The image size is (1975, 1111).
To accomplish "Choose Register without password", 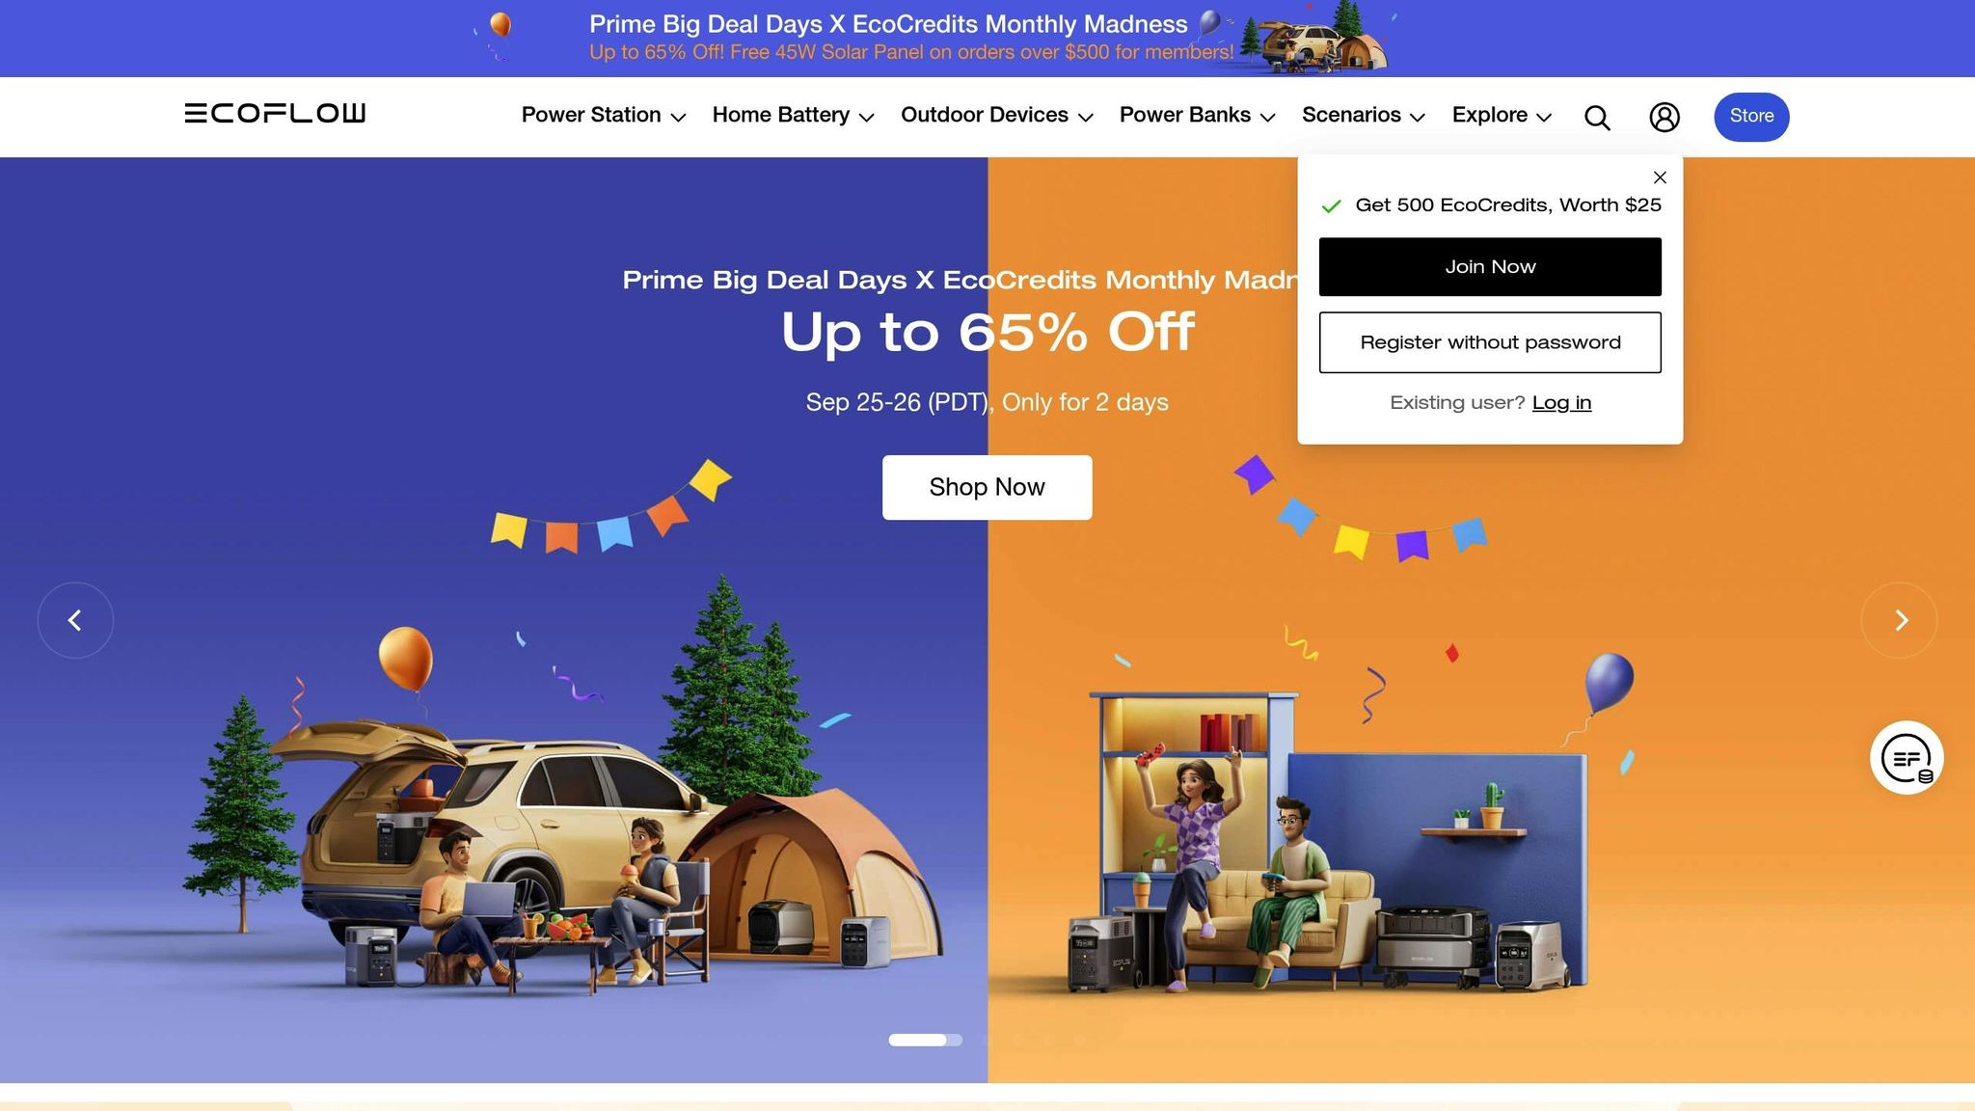I will (x=1490, y=342).
